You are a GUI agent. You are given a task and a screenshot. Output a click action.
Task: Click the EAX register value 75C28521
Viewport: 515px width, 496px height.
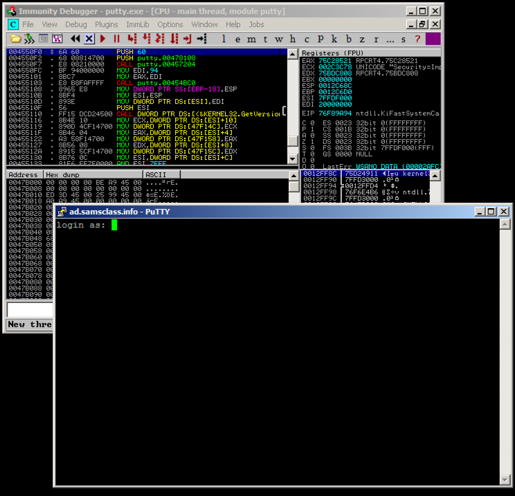335,61
